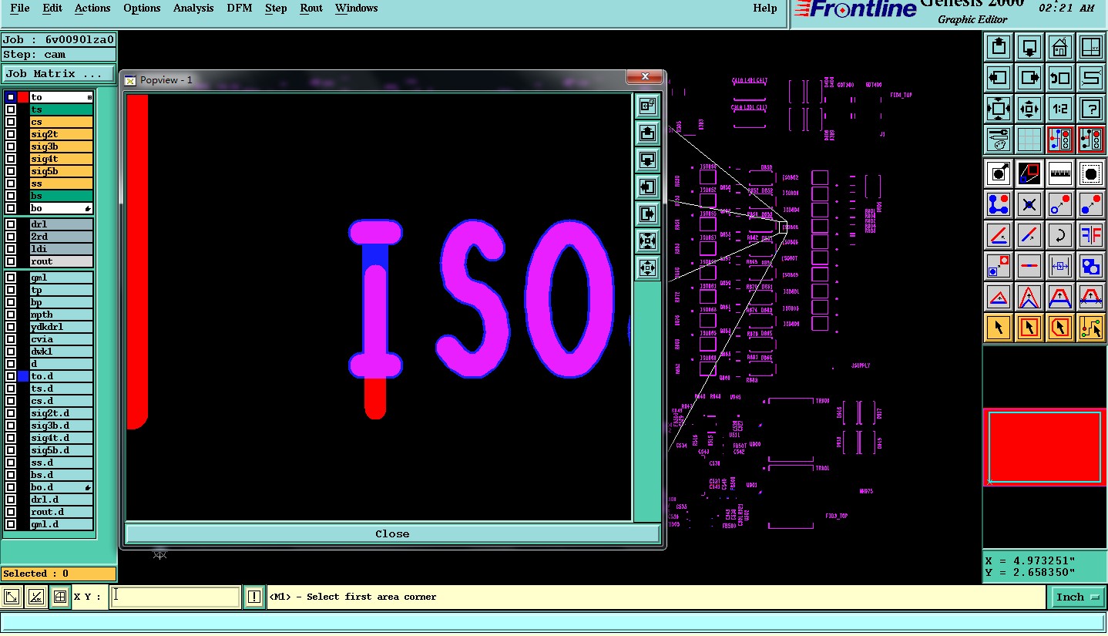Viewport: 1108px width, 636px height.
Task: Click the Popview pan up icon
Action: click(x=647, y=133)
